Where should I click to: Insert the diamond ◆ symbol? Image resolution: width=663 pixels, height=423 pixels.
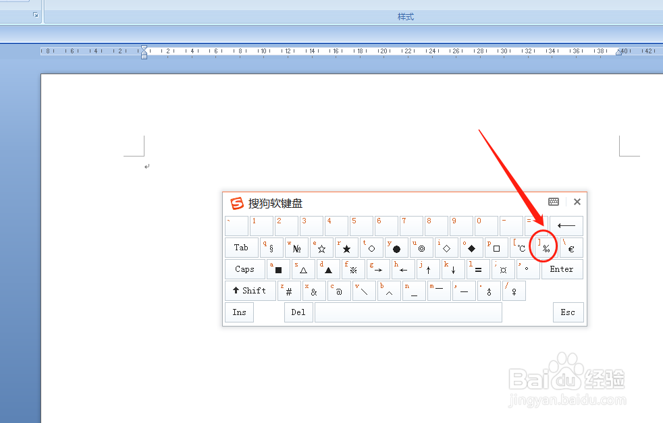click(471, 248)
